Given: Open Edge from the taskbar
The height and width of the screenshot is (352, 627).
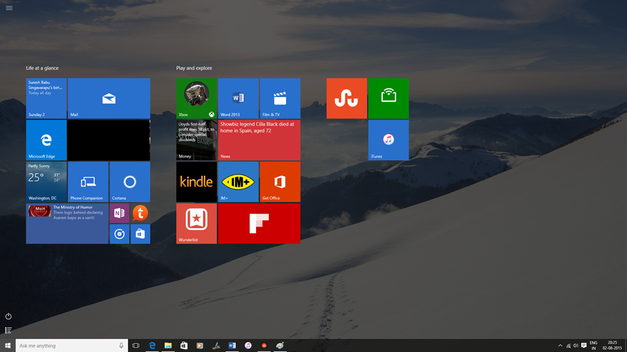Looking at the screenshot, I should (x=152, y=346).
